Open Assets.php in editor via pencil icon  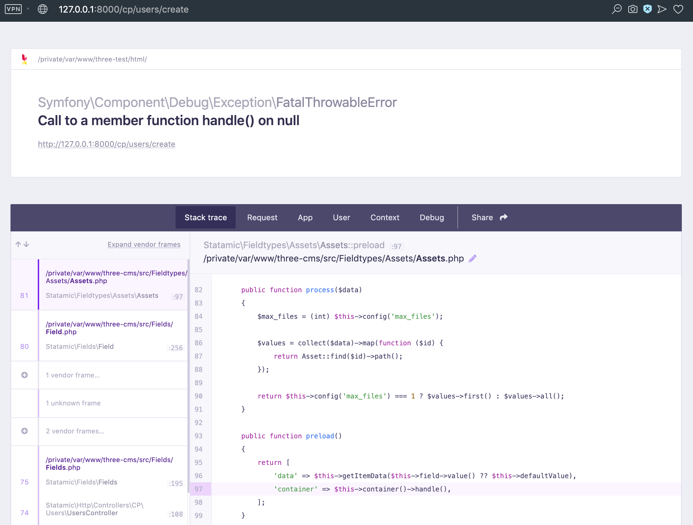(472, 259)
